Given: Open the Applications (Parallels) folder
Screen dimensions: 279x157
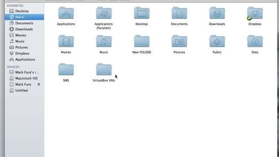Looking at the screenshot, I should (104, 13).
